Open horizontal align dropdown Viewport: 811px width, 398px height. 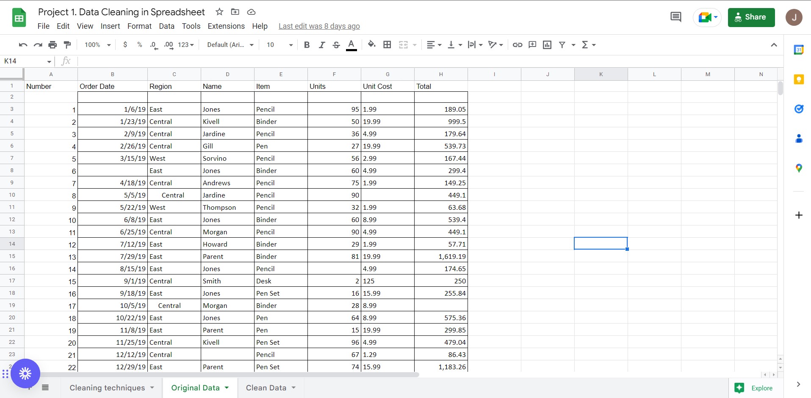(434, 45)
